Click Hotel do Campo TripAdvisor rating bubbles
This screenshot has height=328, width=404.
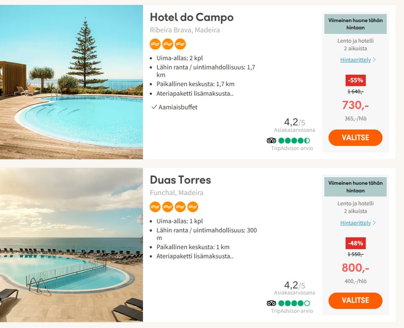tap(294, 141)
